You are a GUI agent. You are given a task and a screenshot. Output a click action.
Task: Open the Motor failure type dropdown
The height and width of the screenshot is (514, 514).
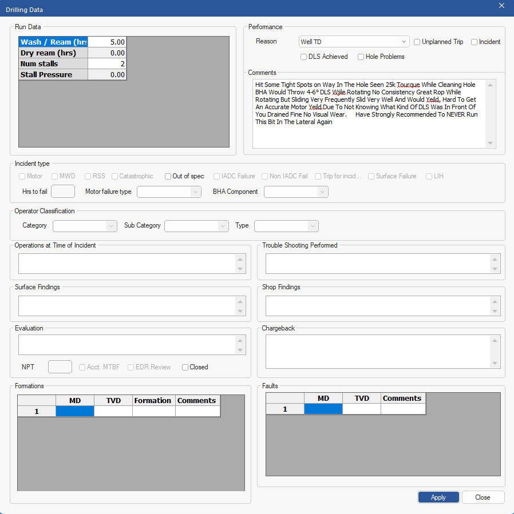point(169,192)
